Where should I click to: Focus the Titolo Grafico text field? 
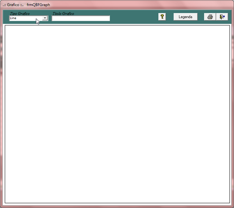(x=81, y=18)
